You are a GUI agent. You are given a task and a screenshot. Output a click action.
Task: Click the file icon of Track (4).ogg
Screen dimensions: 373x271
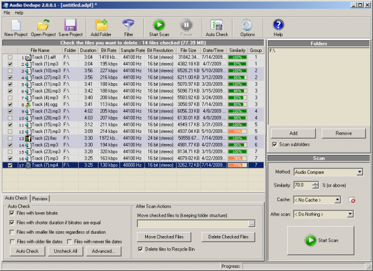28,105
